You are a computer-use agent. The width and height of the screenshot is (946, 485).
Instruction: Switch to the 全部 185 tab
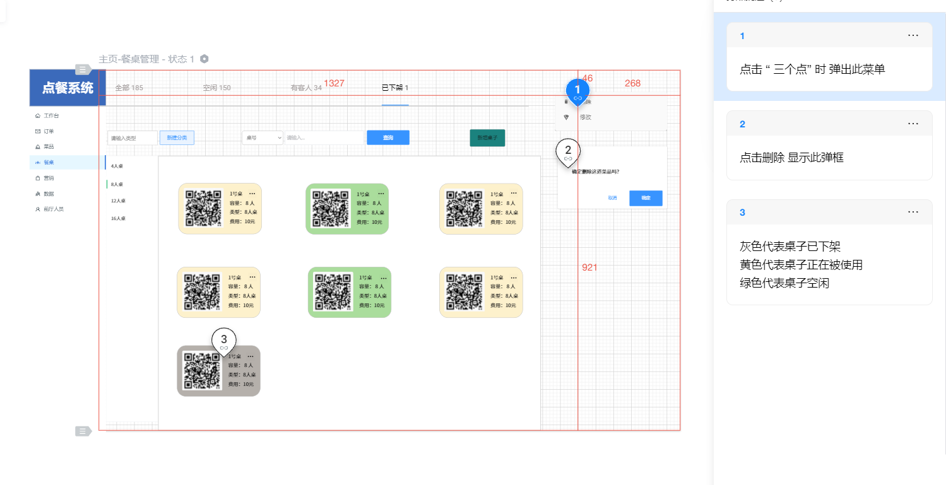(x=129, y=88)
